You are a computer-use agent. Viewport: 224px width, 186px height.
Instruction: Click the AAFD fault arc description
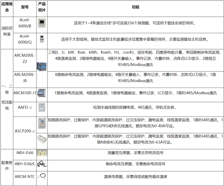pyautogui.click(x=134, y=107)
